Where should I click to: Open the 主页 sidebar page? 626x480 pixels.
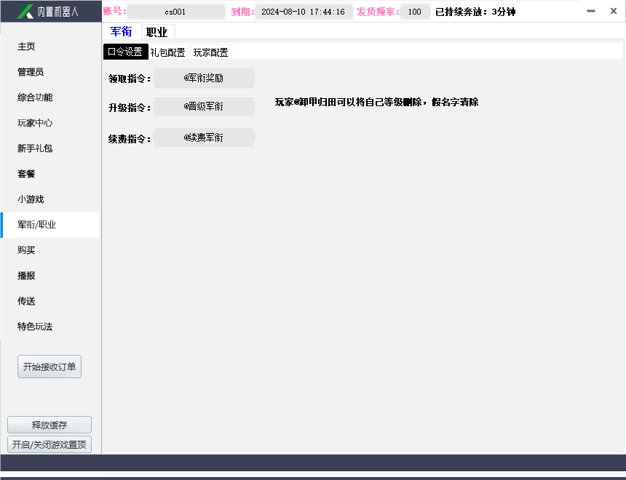[26, 47]
